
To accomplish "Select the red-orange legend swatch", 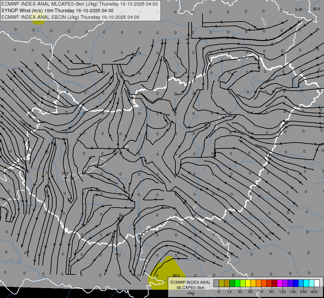I will coord(264,283).
